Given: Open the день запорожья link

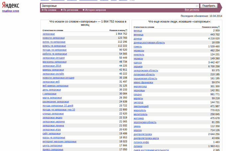Looking at the screenshot, I should (52, 90).
